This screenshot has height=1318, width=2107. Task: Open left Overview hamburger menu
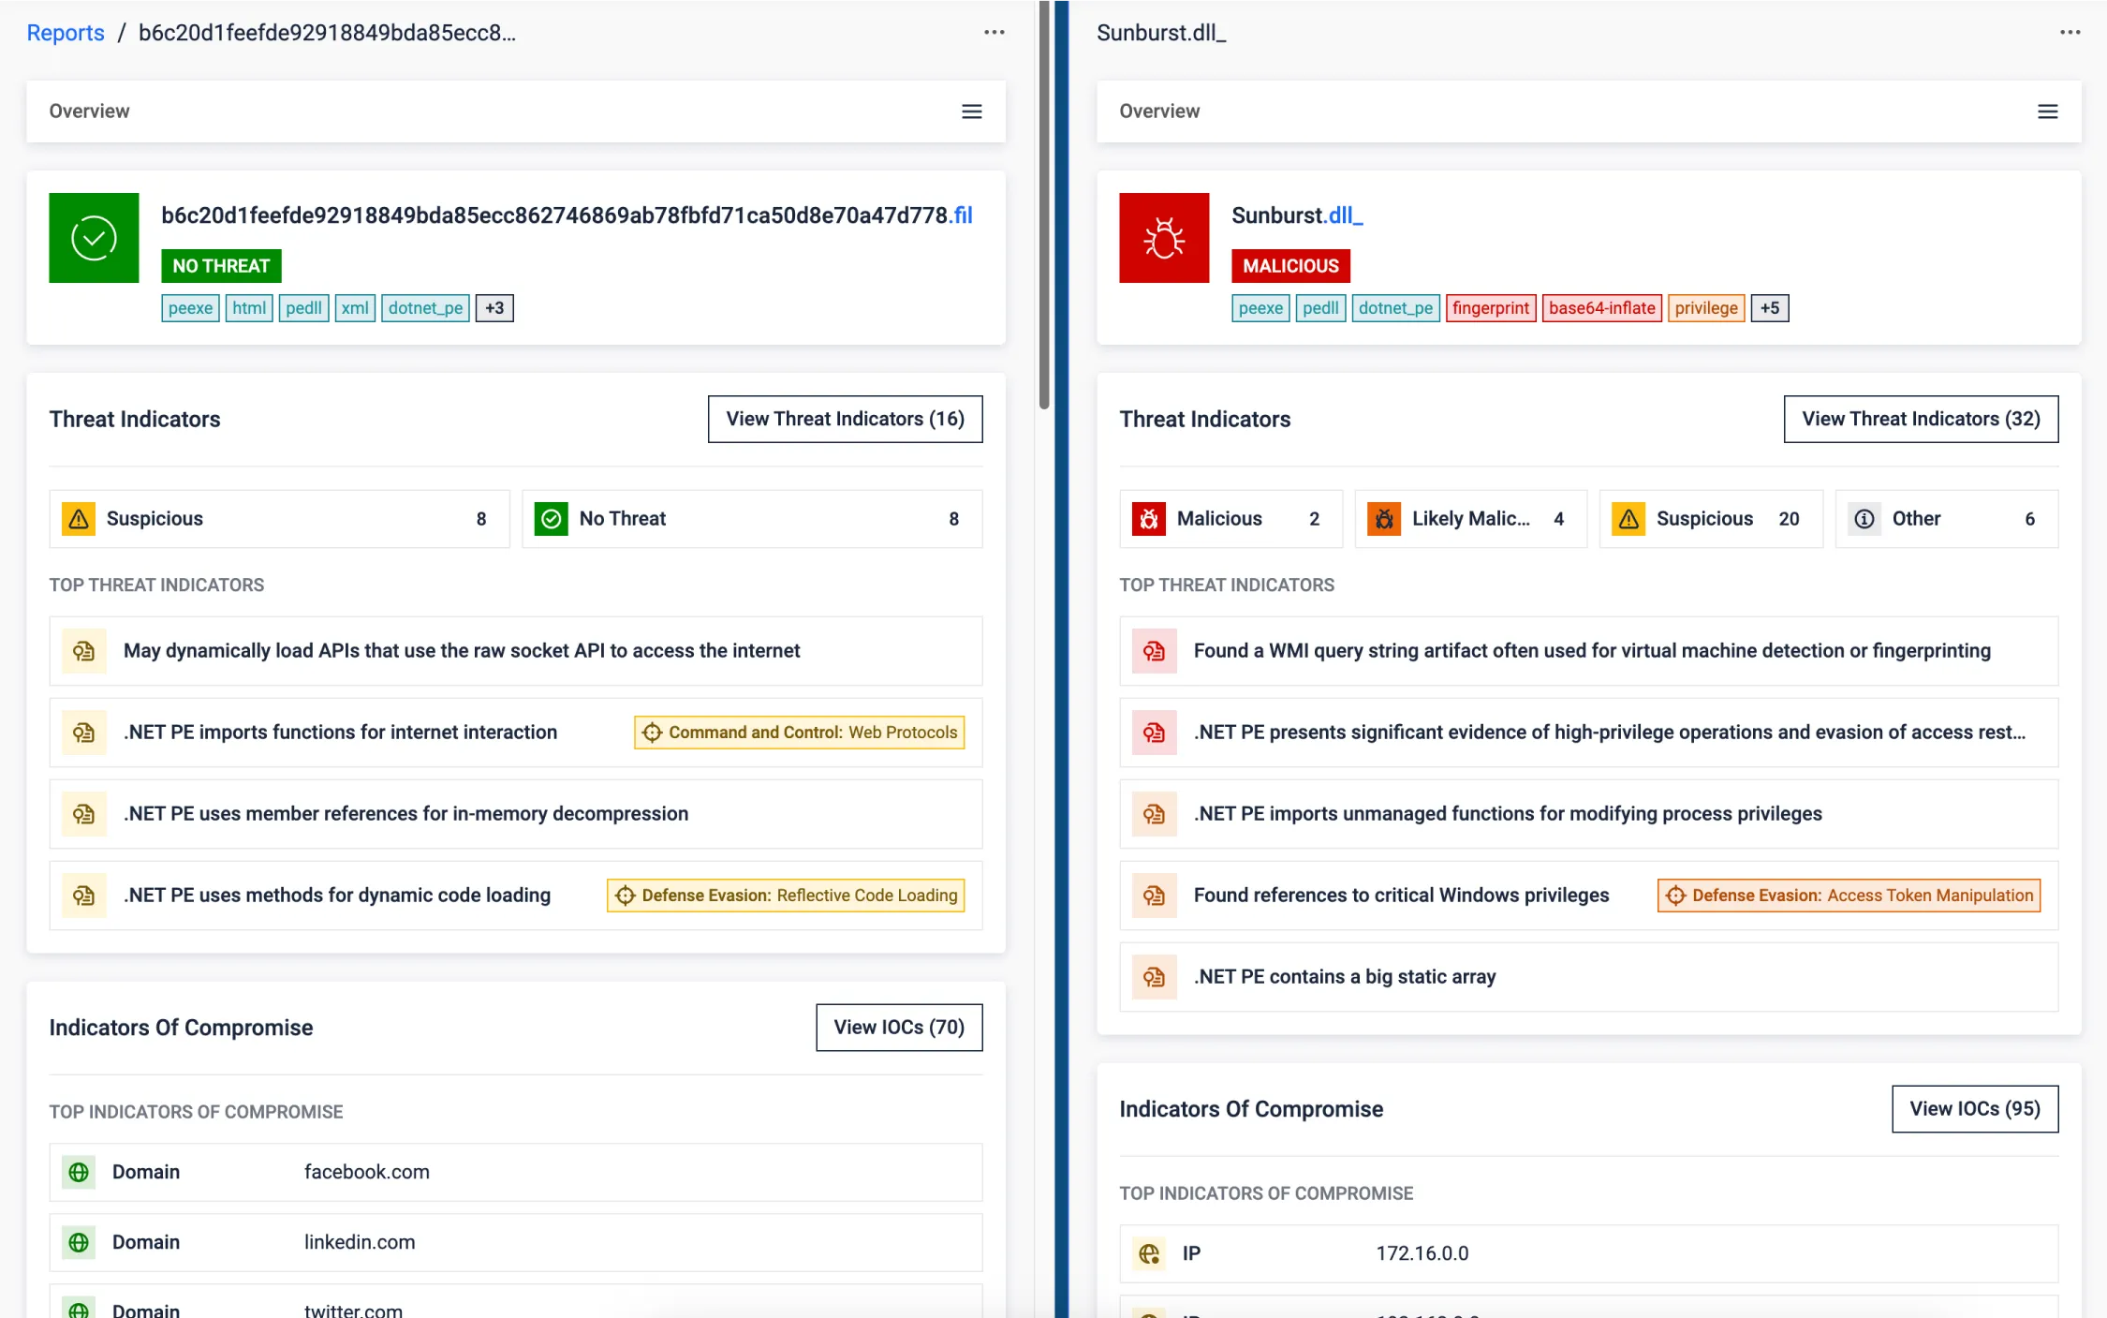point(971,111)
